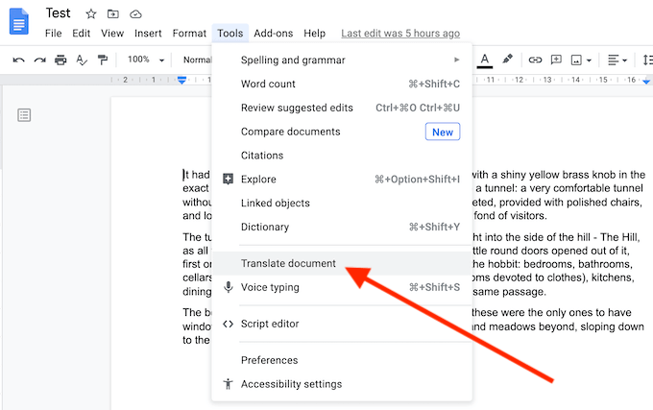
Task: Open the last edit history link
Action: tap(400, 34)
